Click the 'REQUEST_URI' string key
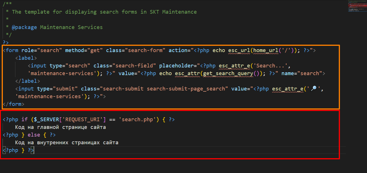The height and width of the screenshot is (173, 367). pyautogui.click(x=82, y=120)
